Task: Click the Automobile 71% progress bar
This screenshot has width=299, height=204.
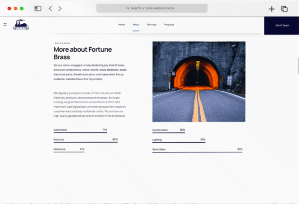Action: pyautogui.click(x=80, y=132)
